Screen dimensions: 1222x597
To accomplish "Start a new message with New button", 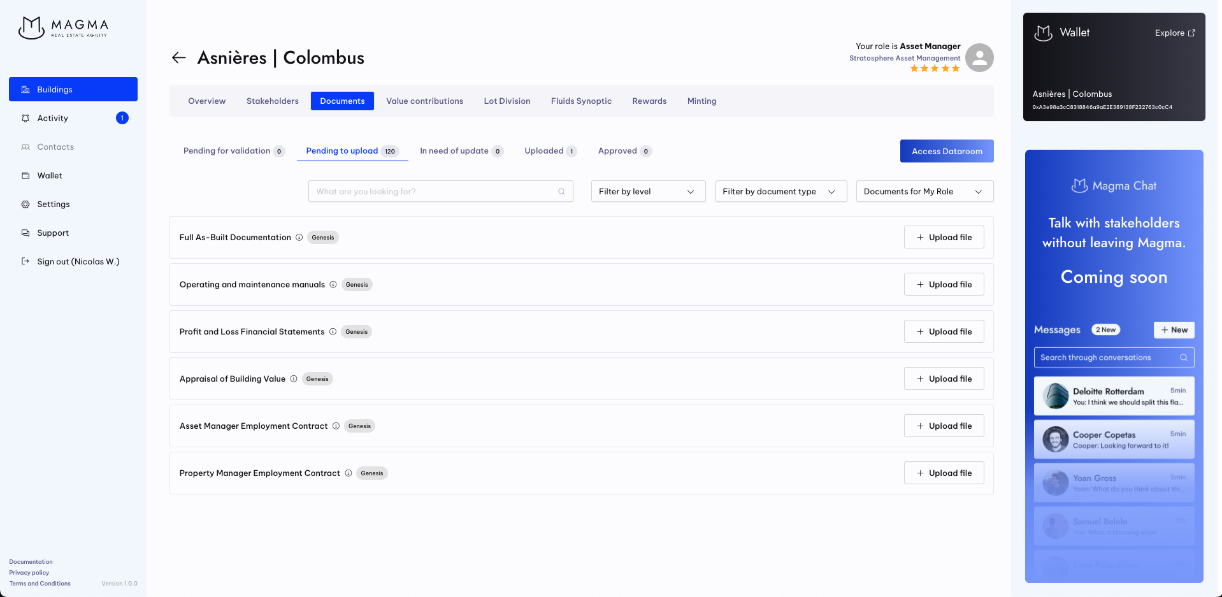I will [1174, 330].
